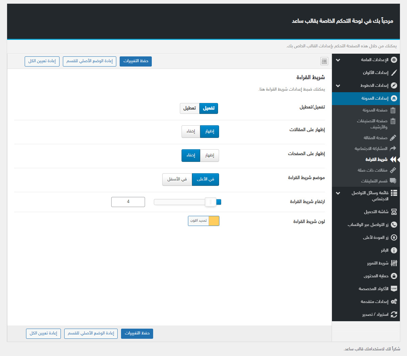
Task: Expand the إعدادات الخطوط section chevron
Action: [338, 86]
